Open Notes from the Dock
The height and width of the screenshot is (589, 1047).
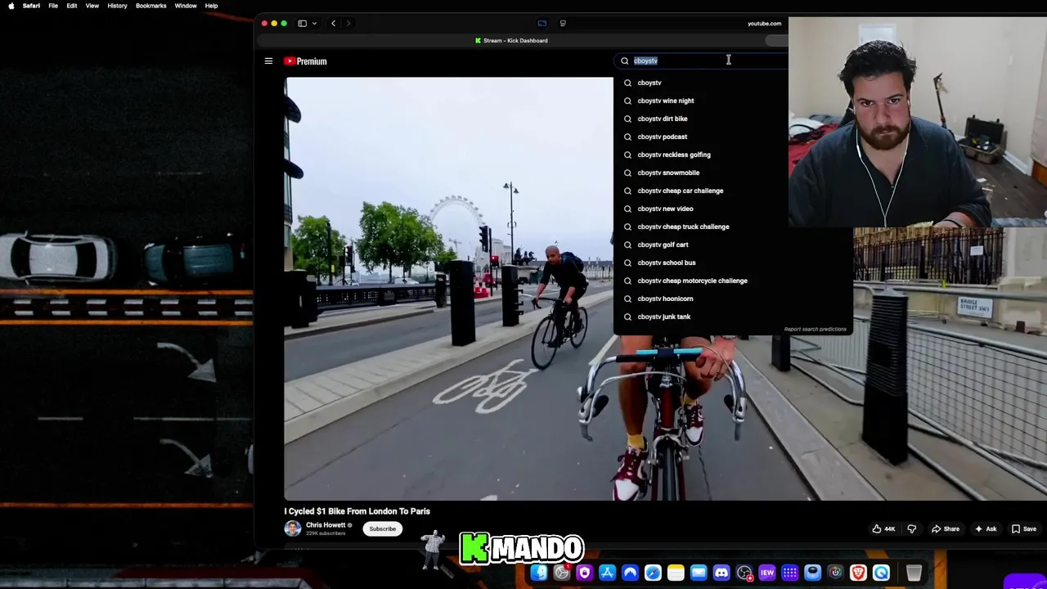(676, 573)
